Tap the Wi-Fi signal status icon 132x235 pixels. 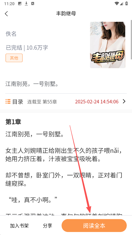coord(117,4)
